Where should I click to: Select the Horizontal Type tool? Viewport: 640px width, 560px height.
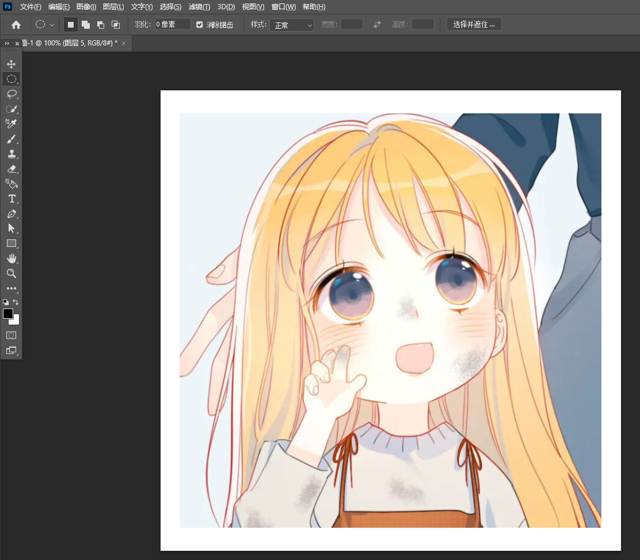coord(11,199)
